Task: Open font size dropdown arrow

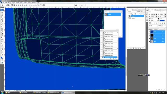Action: click(x=157, y=14)
